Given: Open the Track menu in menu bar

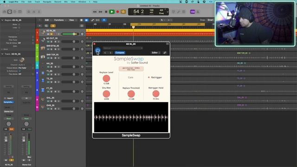Looking at the screenshot, I should tap(37, 2).
